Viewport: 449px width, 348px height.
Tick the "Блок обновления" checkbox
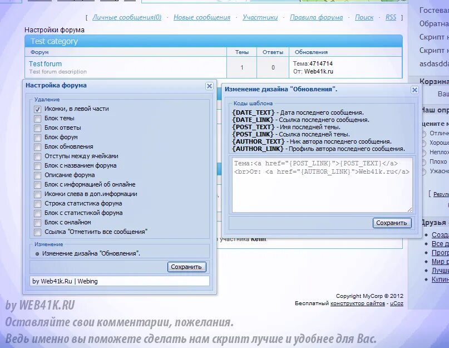pos(37,147)
